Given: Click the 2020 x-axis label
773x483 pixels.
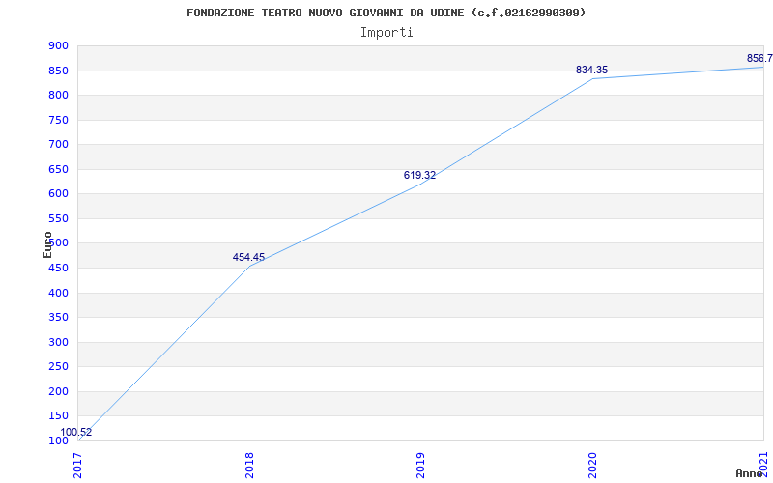Looking at the screenshot, I should click(592, 466).
